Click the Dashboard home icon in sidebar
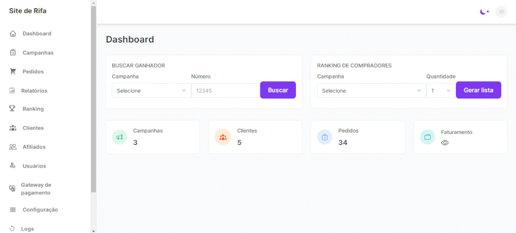 pyautogui.click(x=13, y=33)
